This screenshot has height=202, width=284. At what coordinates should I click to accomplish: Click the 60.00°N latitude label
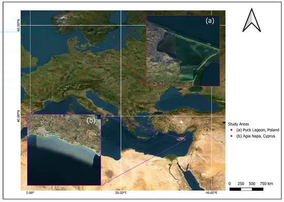tap(18, 26)
